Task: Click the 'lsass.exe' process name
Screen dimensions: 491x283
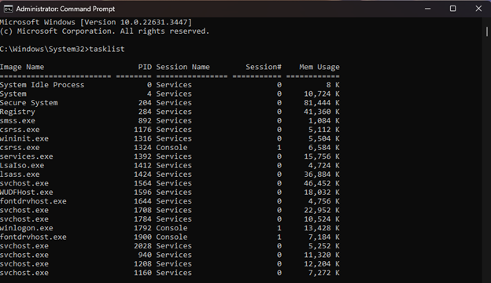Action: click(20, 175)
